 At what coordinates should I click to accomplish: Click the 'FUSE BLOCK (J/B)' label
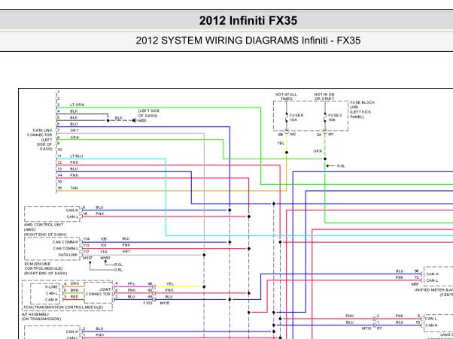tap(362, 104)
